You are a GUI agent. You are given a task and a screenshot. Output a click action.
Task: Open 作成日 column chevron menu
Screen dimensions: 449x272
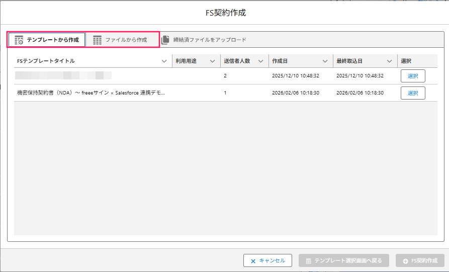[x=325, y=61]
